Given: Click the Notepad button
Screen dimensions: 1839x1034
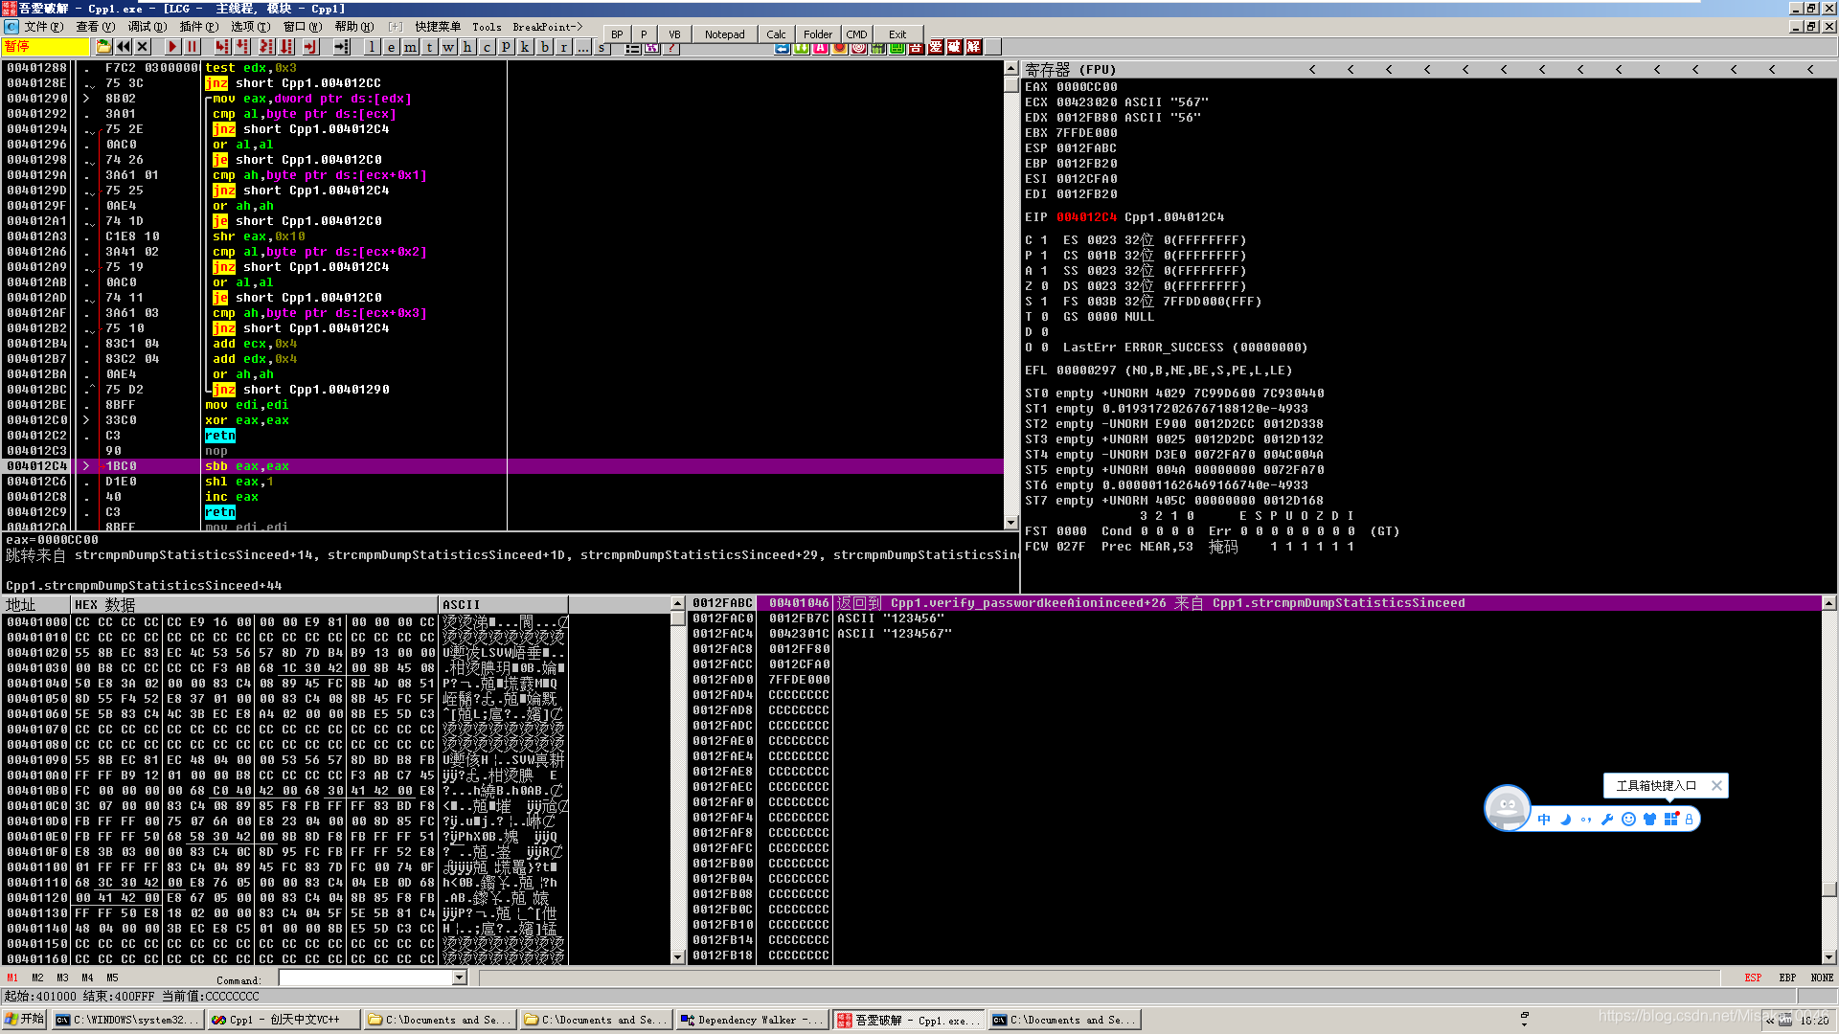Looking at the screenshot, I should (724, 34).
